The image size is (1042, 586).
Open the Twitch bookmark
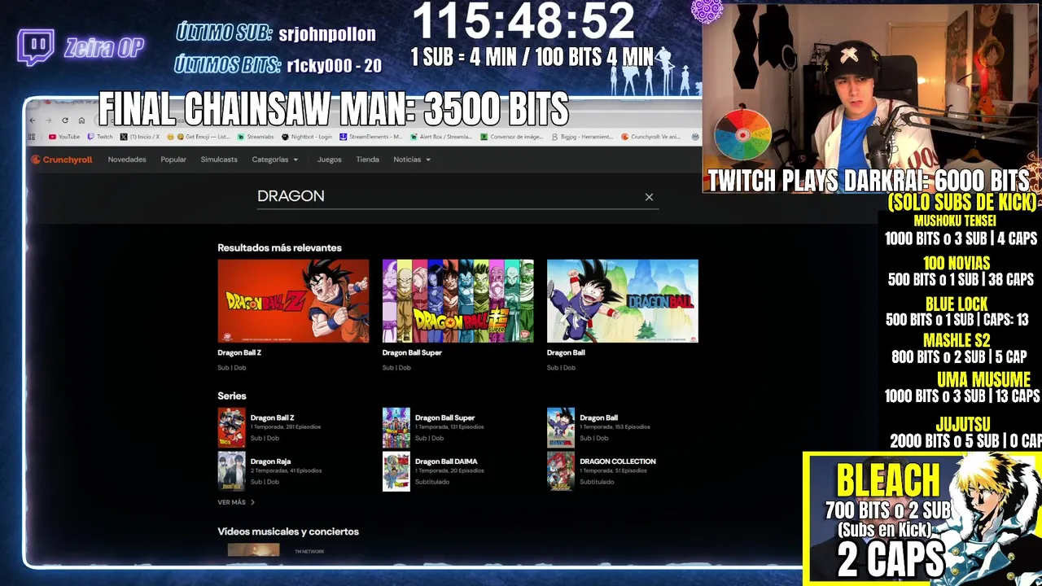point(100,137)
